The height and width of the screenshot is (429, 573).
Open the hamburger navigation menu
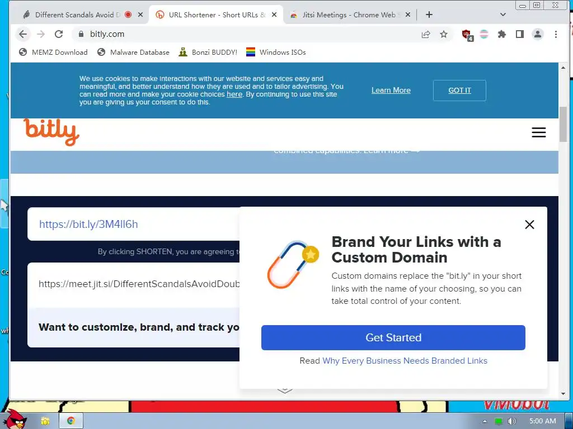(x=539, y=132)
